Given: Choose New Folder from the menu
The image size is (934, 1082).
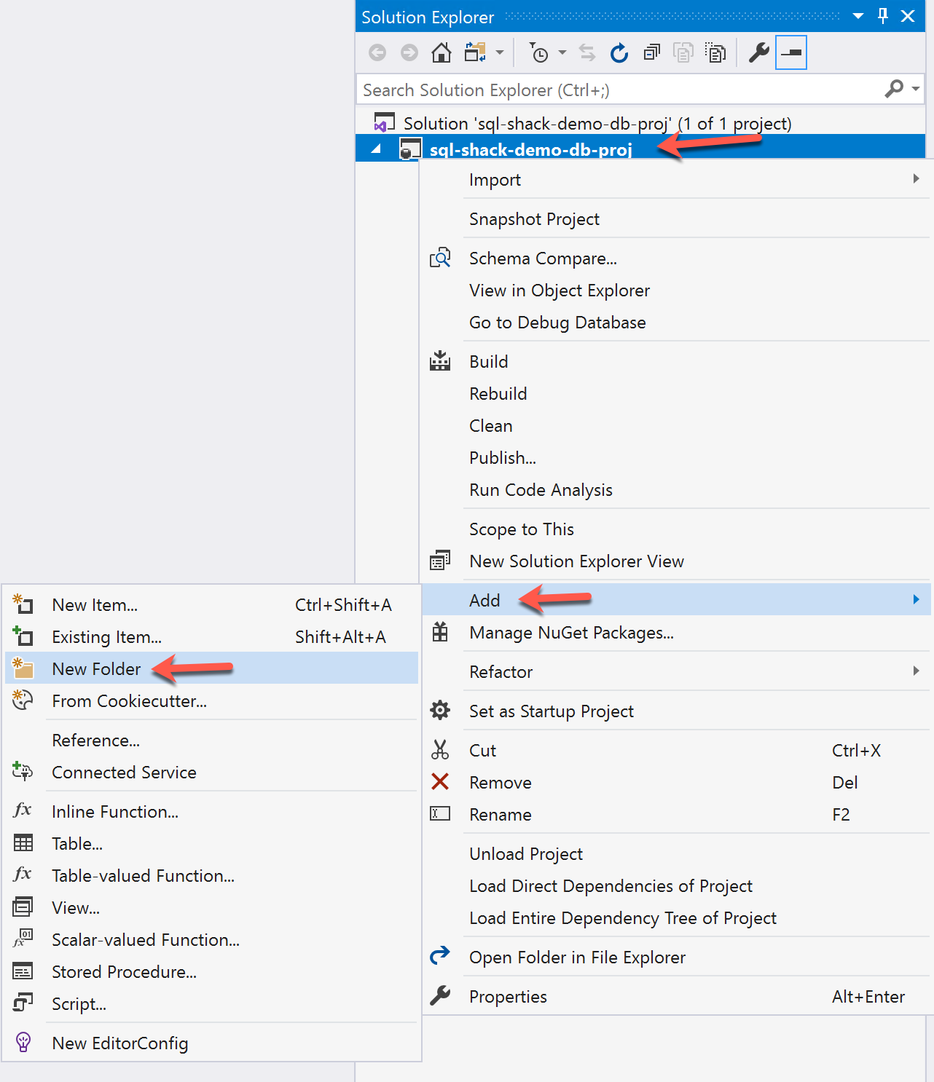Looking at the screenshot, I should (96, 668).
